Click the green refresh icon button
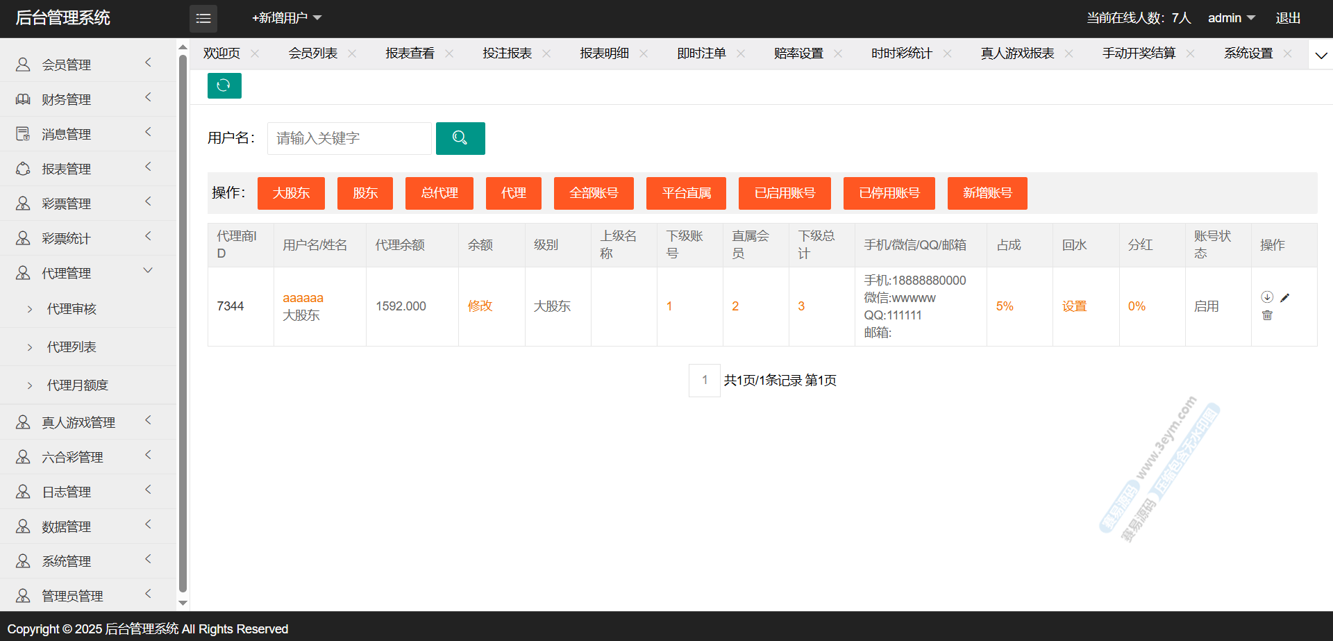This screenshot has width=1333, height=641. pyautogui.click(x=224, y=85)
